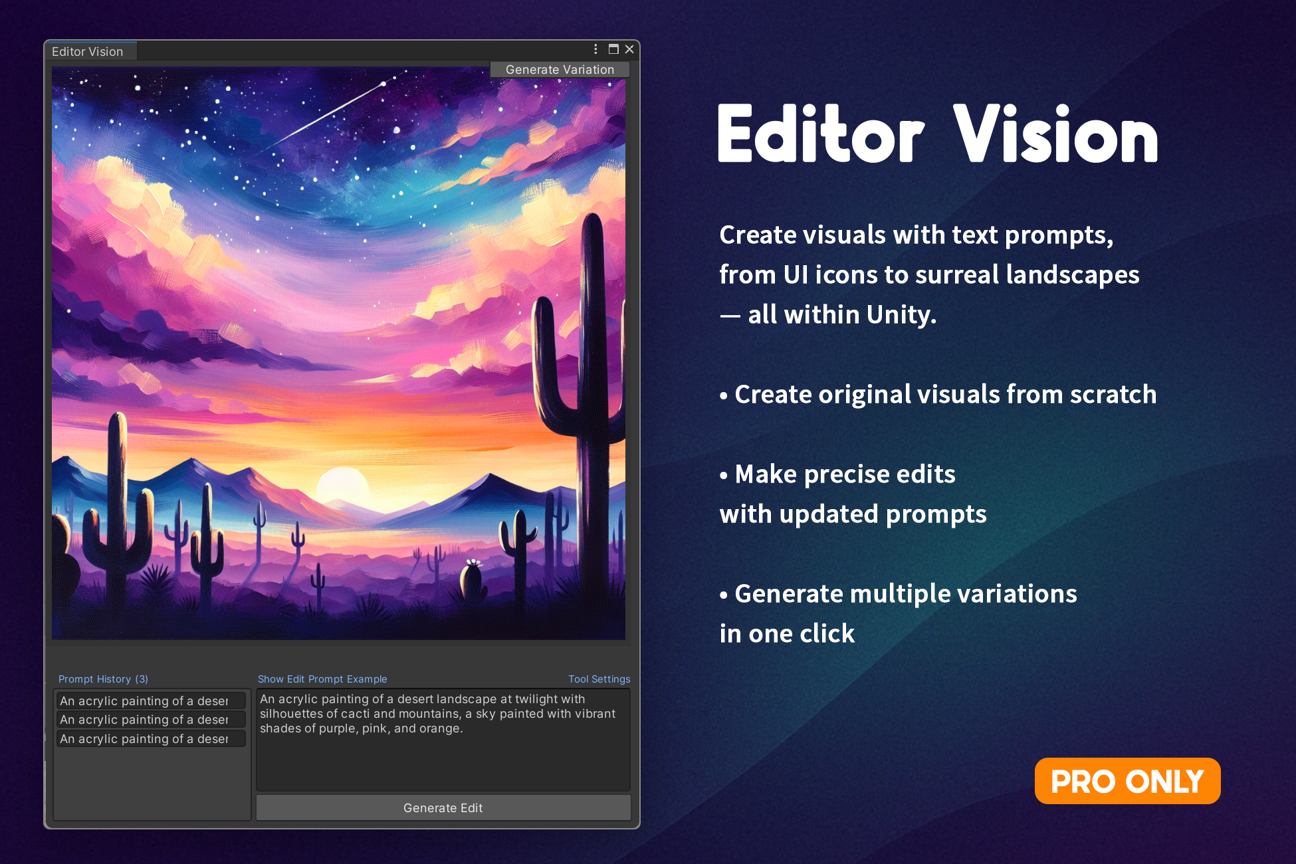Select the first prompt history entry
This screenshot has width=1296, height=864.
tap(151, 701)
